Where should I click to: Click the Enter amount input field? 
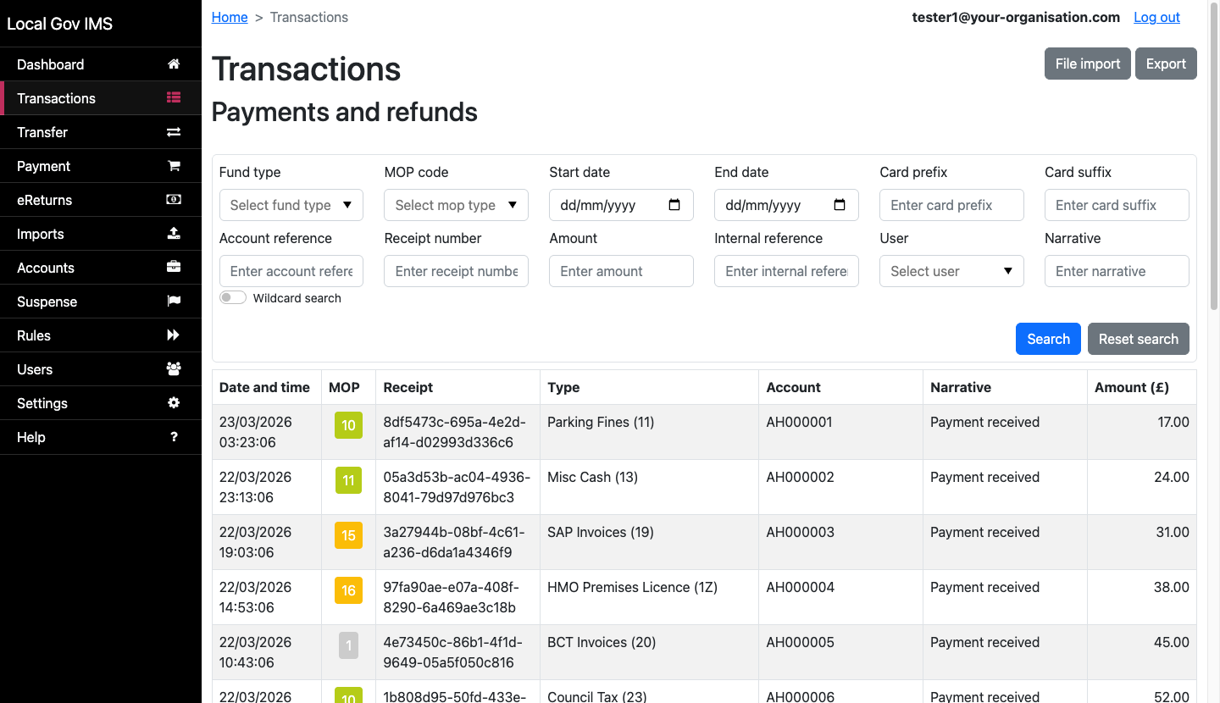click(621, 271)
